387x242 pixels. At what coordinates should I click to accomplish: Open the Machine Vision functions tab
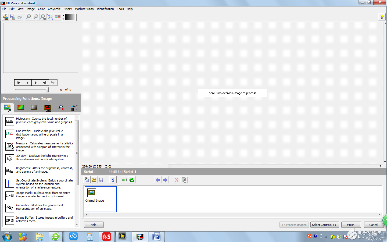(61, 108)
